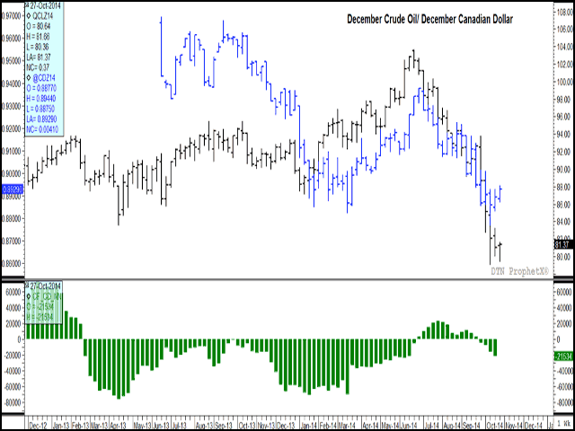Click the NC= 0.37 value
The height and width of the screenshot is (431, 575).
(38, 67)
